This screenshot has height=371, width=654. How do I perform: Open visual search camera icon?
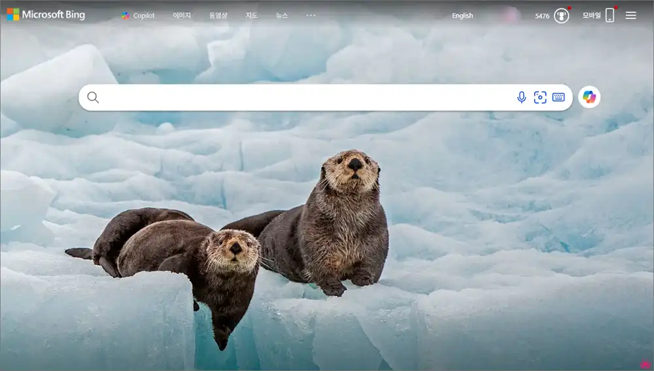coord(540,97)
